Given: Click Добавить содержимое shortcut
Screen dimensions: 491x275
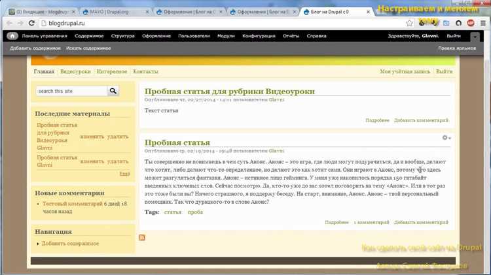Looking at the screenshot, I should tap(35, 48).
